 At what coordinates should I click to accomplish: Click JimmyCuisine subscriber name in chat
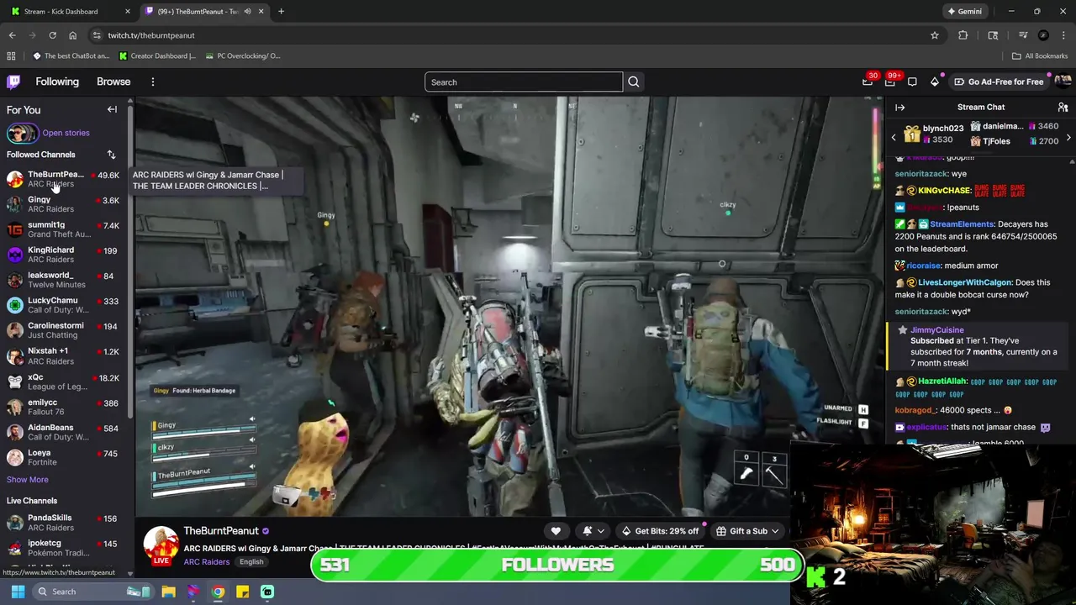936,330
